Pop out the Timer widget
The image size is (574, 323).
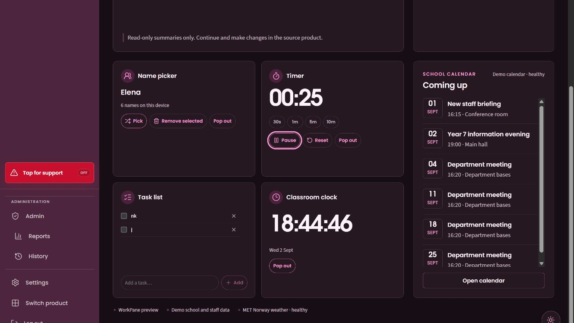click(348, 140)
